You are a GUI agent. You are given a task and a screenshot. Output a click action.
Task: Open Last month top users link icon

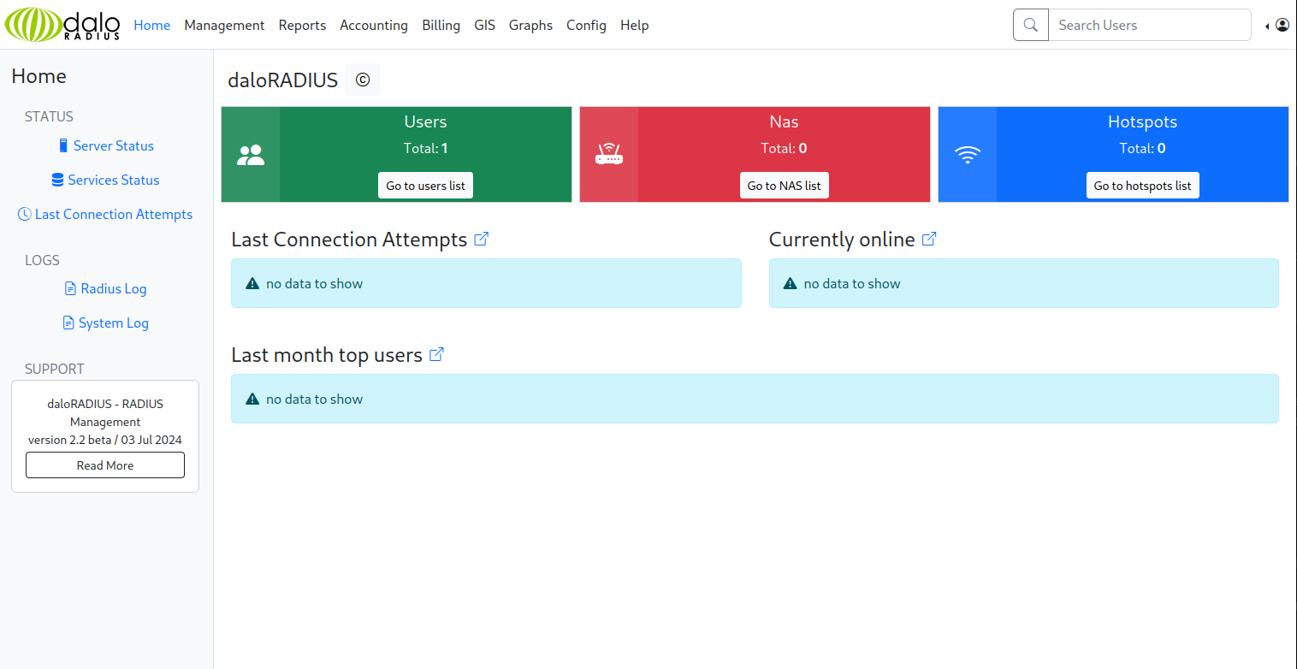coord(436,354)
